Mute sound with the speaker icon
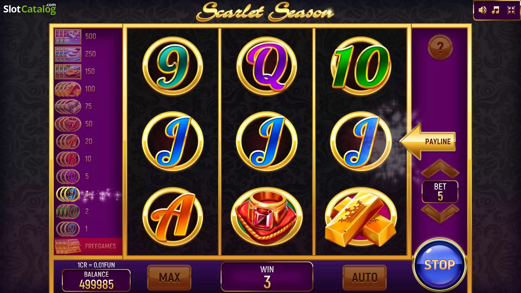This screenshot has width=521, height=293. [482, 10]
